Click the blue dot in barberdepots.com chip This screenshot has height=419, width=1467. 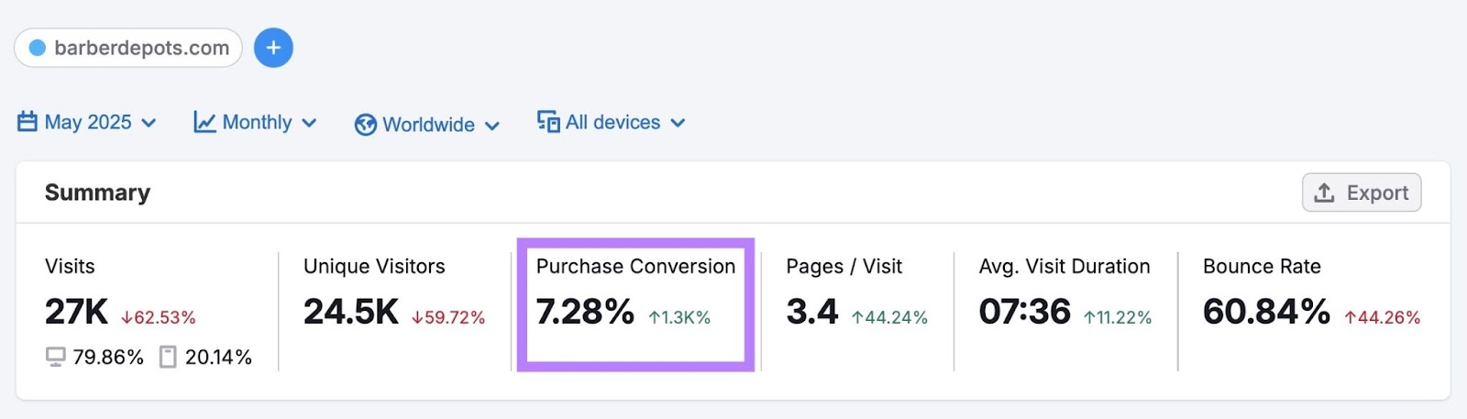tap(38, 48)
